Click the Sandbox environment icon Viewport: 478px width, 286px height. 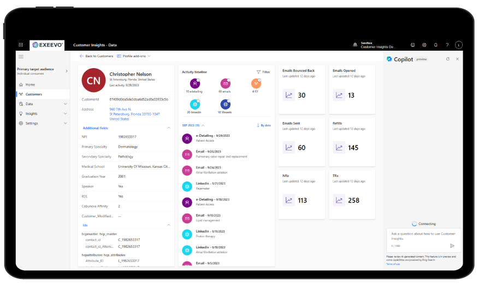(x=355, y=45)
